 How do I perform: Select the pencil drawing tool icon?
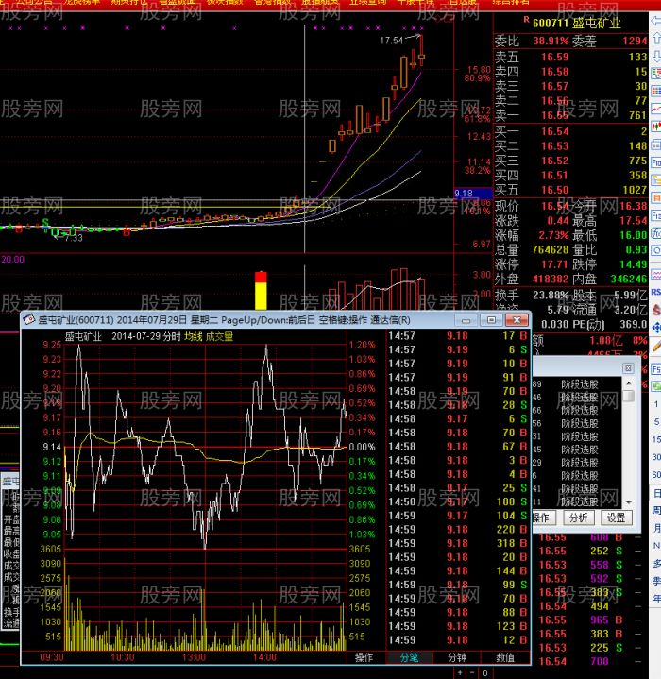click(x=656, y=345)
